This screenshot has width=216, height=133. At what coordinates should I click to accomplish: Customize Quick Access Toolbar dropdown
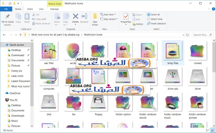[18, 3]
